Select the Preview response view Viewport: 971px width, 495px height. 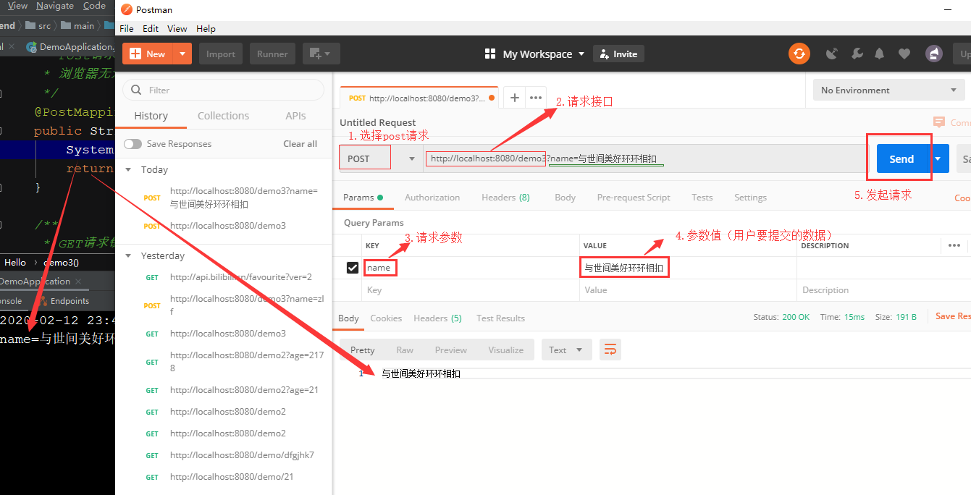coord(451,350)
